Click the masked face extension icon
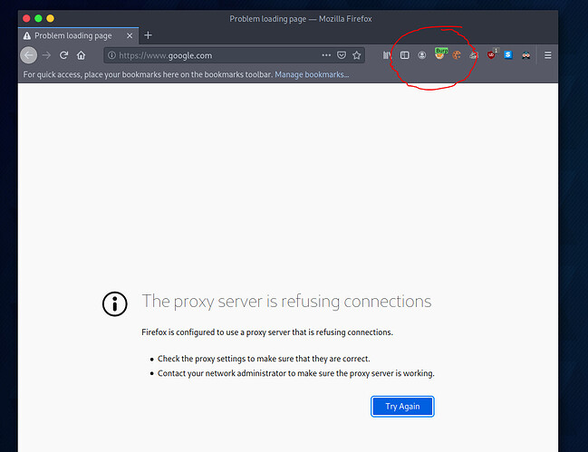The width and height of the screenshot is (588, 452). (526, 55)
